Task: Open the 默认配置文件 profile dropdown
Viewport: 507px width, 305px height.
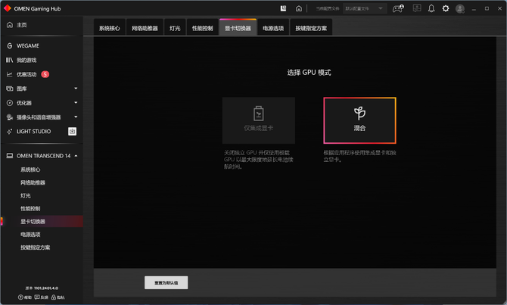Action: (x=365, y=8)
